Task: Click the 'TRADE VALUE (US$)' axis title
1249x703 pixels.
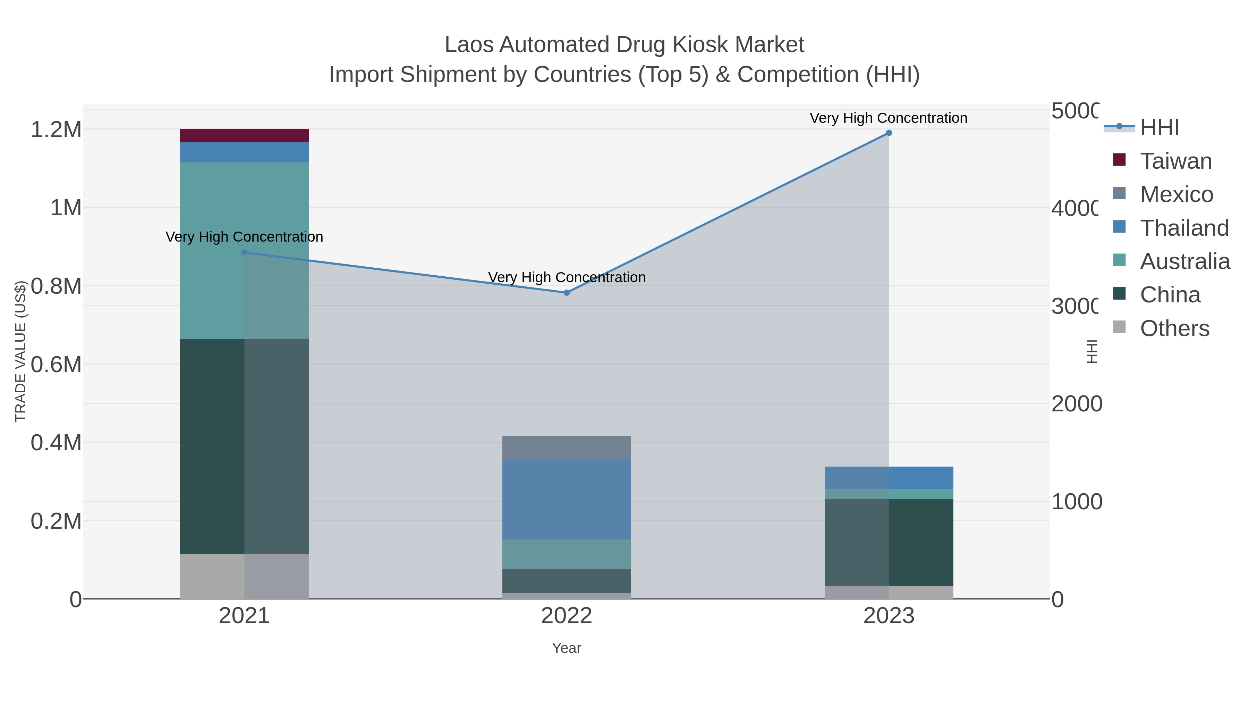Action: coord(21,351)
